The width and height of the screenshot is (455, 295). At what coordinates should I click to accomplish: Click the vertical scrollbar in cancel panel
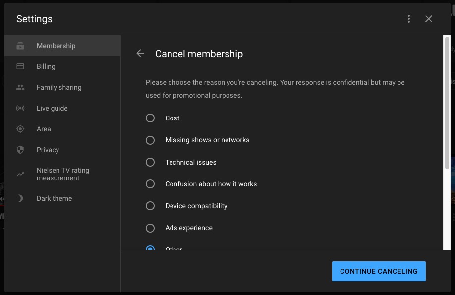447,104
